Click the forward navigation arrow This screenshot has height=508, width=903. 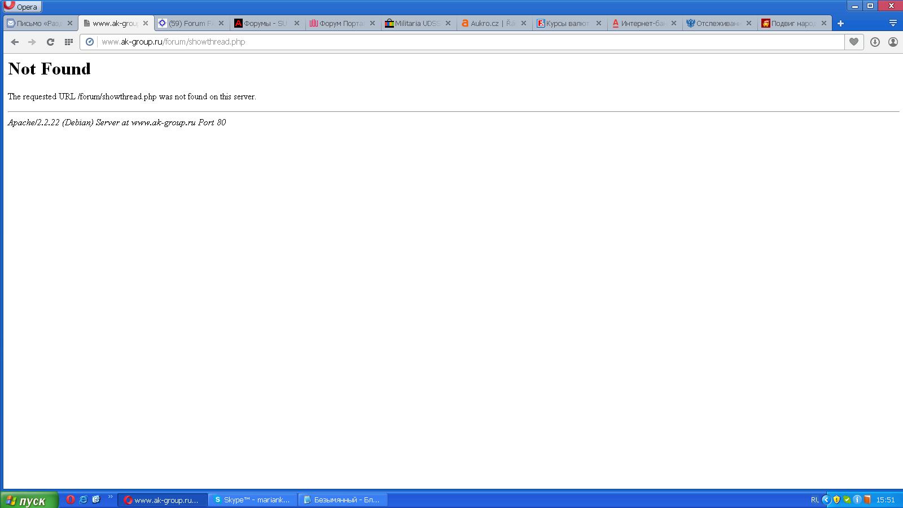point(32,42)
